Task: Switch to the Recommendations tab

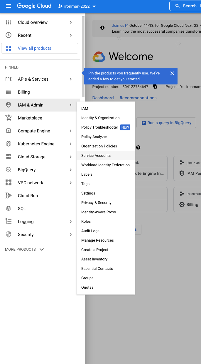Action: [138, 98]
